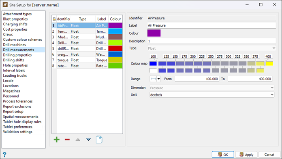The width and height of the screenshot is (282, 159).
Task: Open Hole properties settings
Action: pyautogui.click(x=15, y=65)
